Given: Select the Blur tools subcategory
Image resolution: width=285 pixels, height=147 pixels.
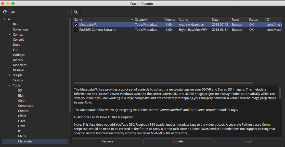Looking at the screenshot, I should click(x=21, y=96).
